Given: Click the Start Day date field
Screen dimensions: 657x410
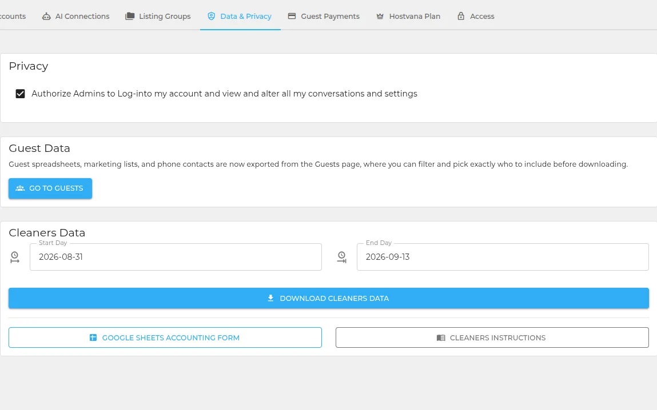Looking at the screenshot, I should pyautogui.click(x=176, y=257).
